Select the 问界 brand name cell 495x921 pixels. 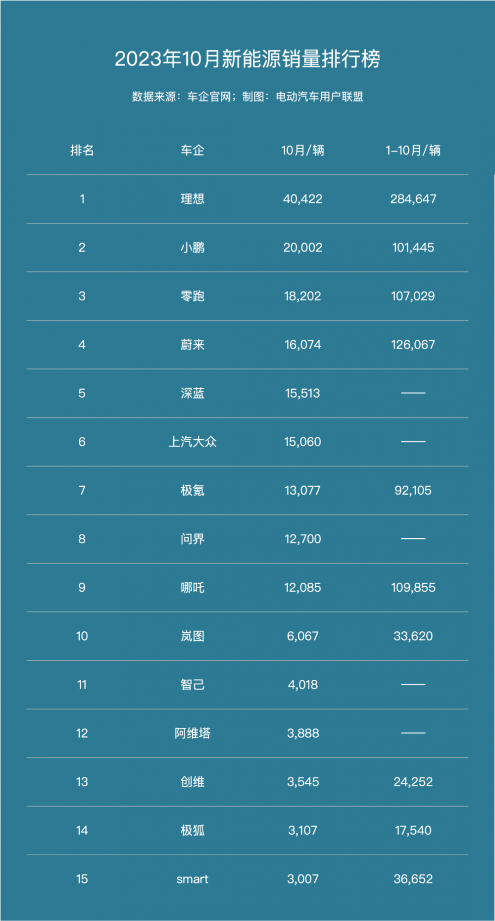pyautogui.click(x=193, y=539)
